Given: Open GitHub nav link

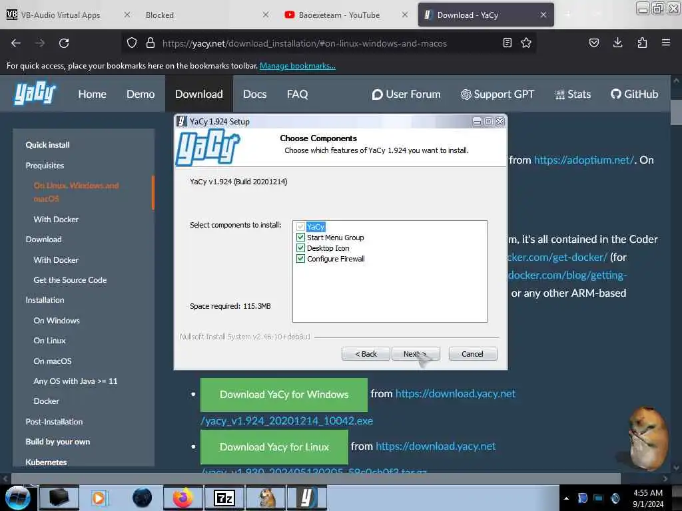Looking at the screenshot, I should point(634,94).
